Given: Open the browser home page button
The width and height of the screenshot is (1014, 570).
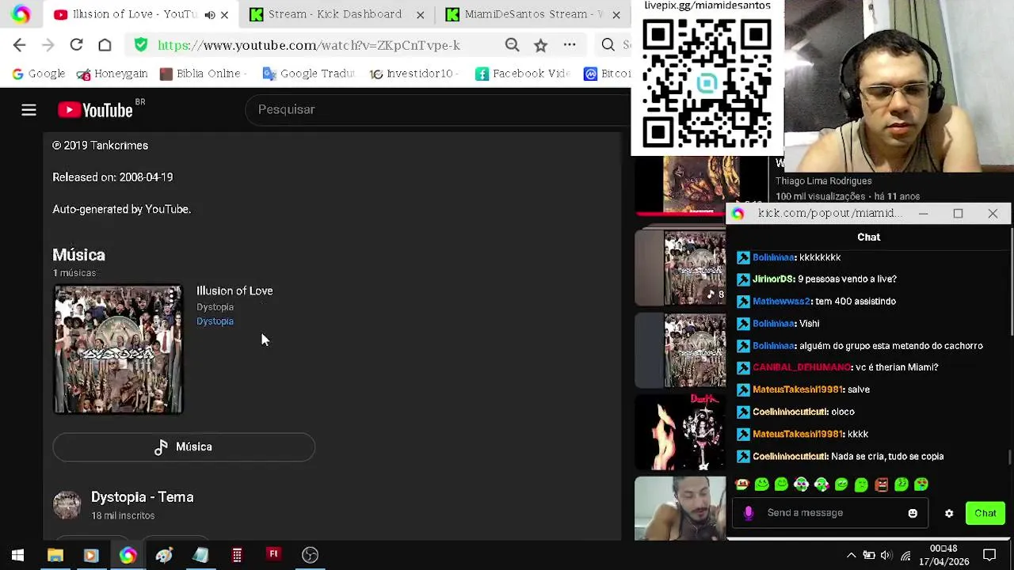Looking at the screenshot, I should pos(105,45).
